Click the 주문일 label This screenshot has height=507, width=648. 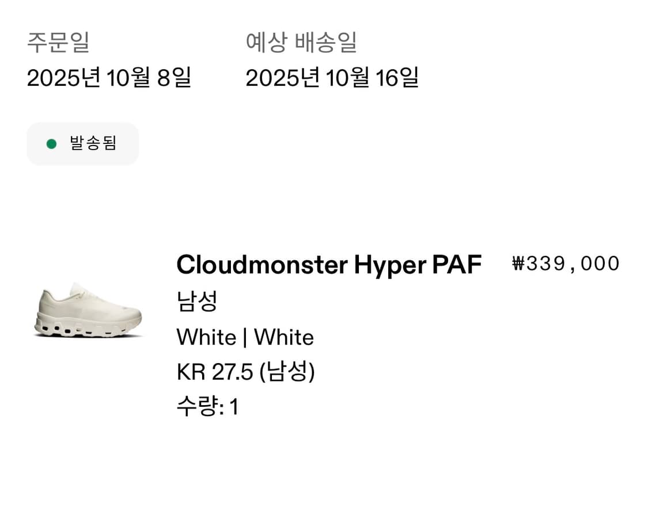click(x=58, y=43)
